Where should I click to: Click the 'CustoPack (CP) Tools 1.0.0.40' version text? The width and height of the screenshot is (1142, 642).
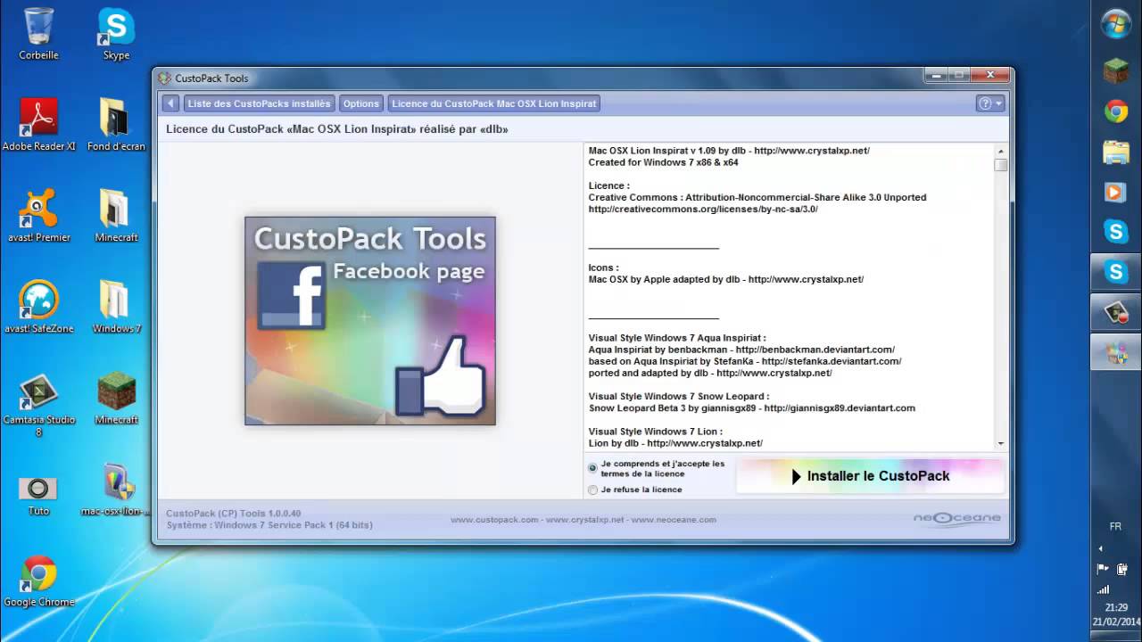234,514
